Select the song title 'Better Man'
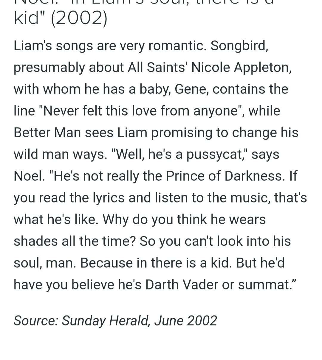The width and height of the screenshot is (322, 360). pyautogui.click(x=47, y=133)
